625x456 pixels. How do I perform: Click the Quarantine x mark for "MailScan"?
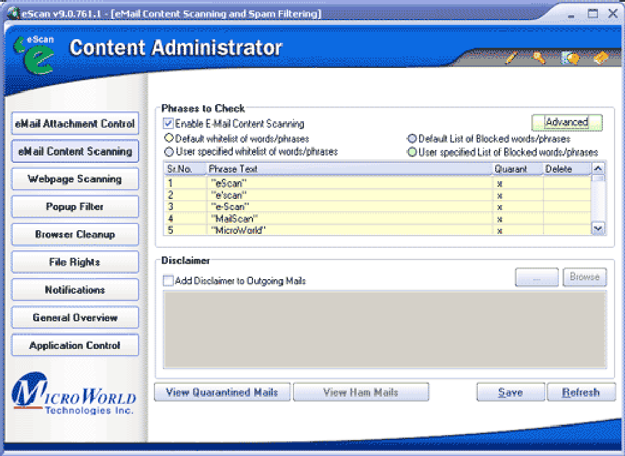tap(500, 220)
